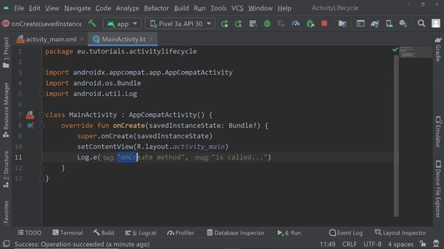This screenshot has height=249, width=444.
Task: Open the Logcat tool window
Action: coord(141,232)
